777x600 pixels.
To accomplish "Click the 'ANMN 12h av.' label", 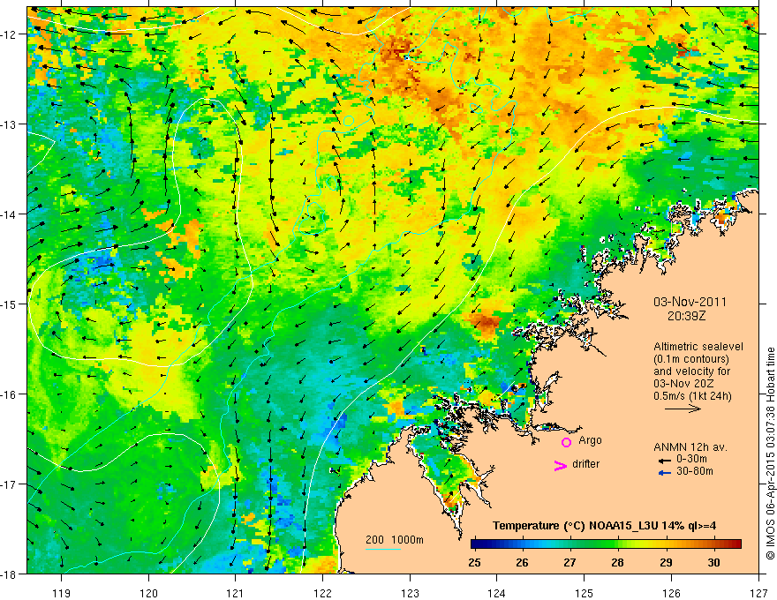I will [x=690, y=447].
